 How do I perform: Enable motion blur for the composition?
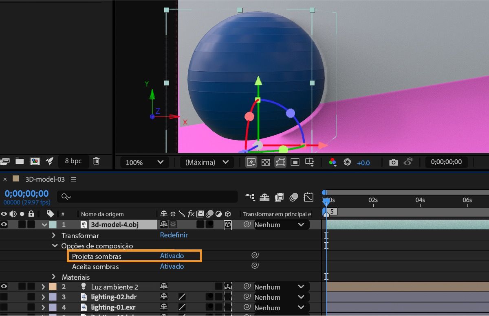(294, 197)
